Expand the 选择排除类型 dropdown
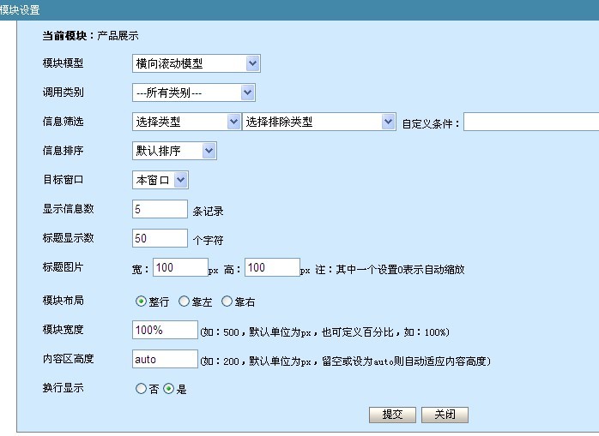599x436 pixels. (319, 122)
